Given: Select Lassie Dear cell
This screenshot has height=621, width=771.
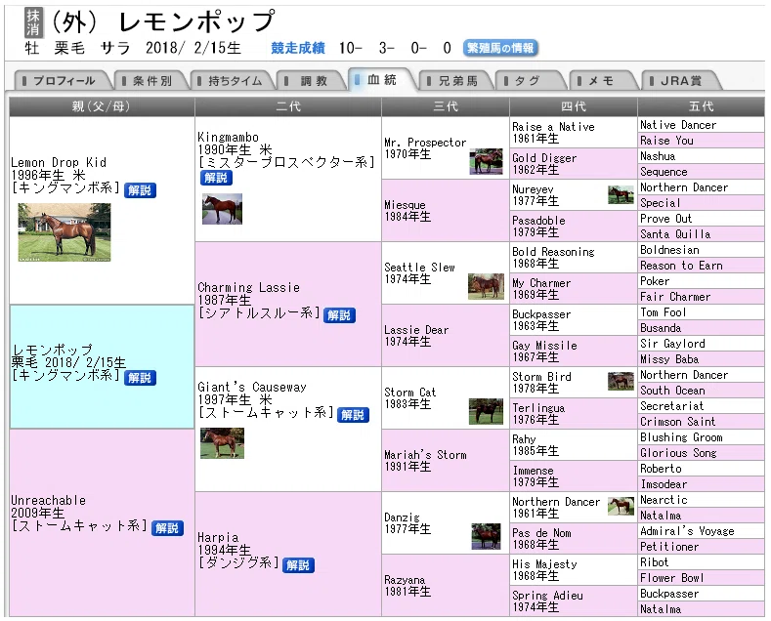Looking at the screenshot, I should click(445, 336).
